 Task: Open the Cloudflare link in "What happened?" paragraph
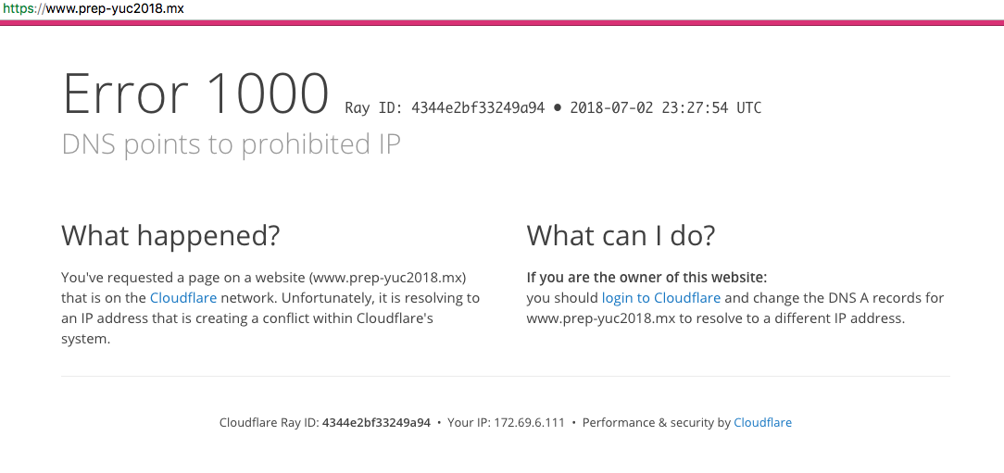click(183, 298)
